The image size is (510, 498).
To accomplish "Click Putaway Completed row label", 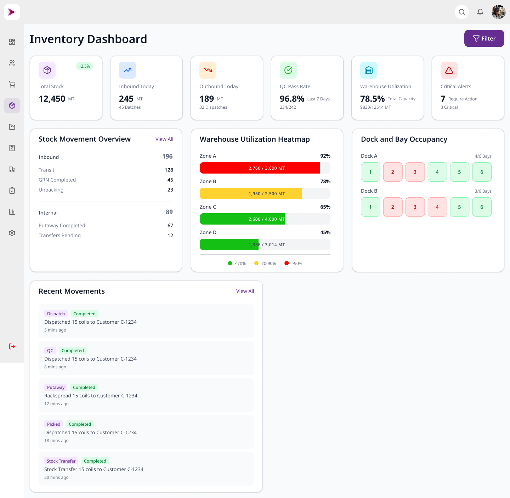I will point(62,226).
